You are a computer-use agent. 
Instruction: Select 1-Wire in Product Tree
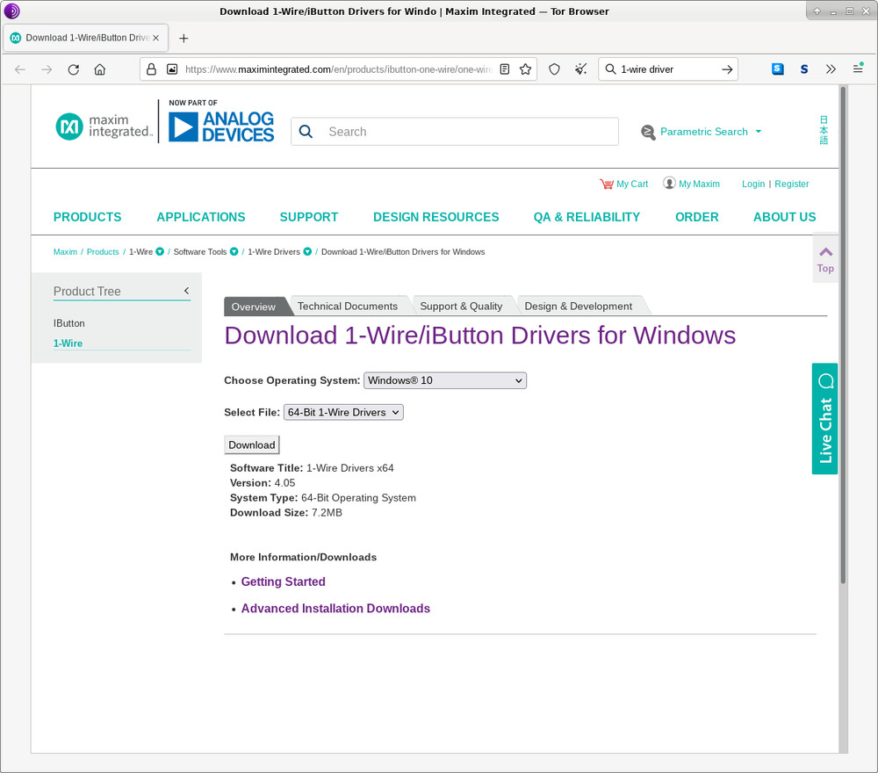tap(68, 343)
